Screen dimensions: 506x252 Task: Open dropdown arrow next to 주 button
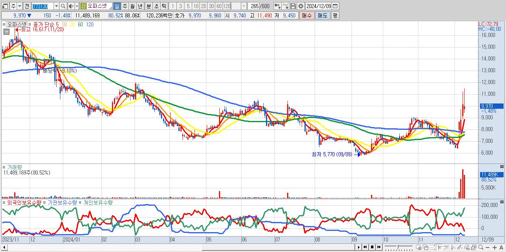(x=19, y=6)
